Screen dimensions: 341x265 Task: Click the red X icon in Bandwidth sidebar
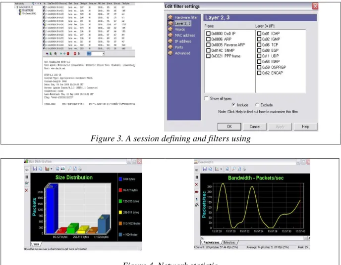197,184
